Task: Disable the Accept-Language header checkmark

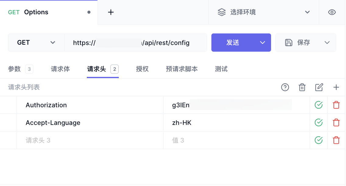Action: point(318,123)
